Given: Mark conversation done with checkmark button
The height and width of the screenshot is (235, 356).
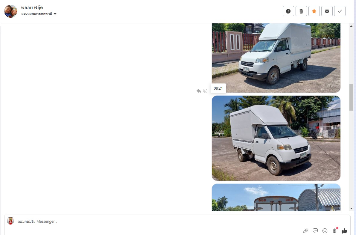Looking at the screenshot, I should (x=340, y=11).
